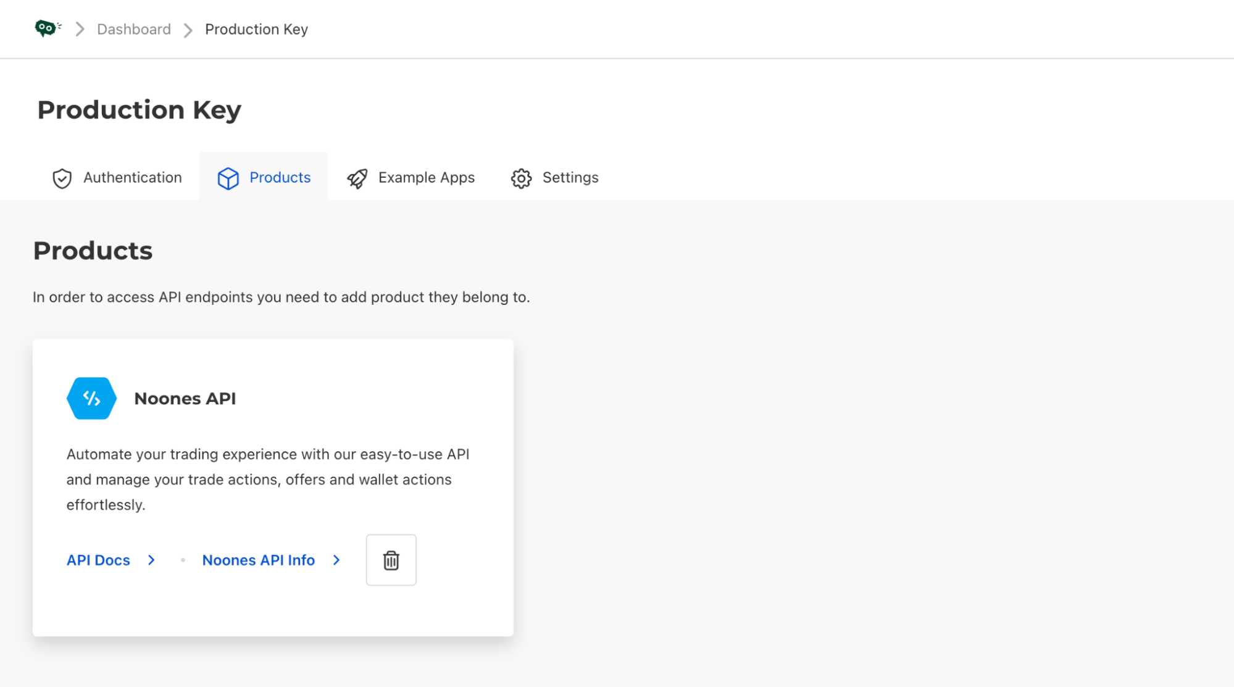
Task: Click the shield Authentication icon
Action: click(x=62, y=178)
